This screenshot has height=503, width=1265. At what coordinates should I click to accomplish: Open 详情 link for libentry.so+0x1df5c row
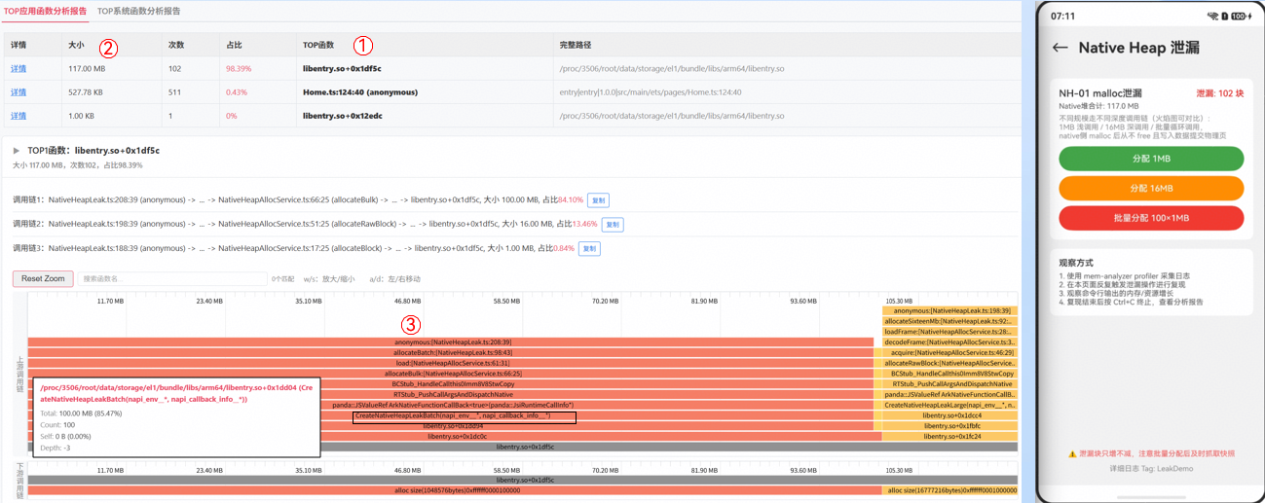pyautogui.click(x=19, y=69)
